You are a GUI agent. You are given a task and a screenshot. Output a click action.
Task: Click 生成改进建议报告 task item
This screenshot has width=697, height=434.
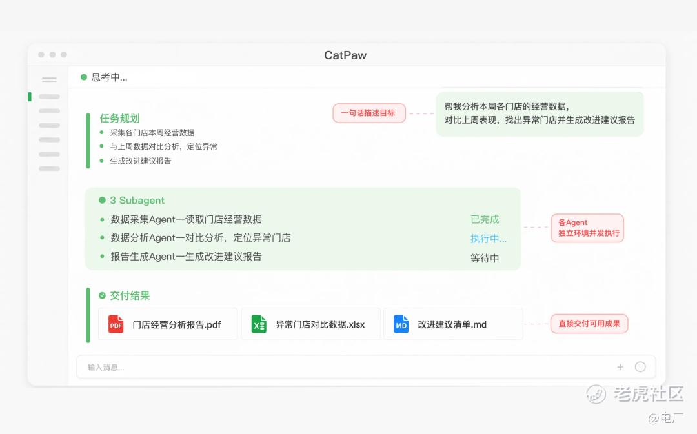pos(141,161)
